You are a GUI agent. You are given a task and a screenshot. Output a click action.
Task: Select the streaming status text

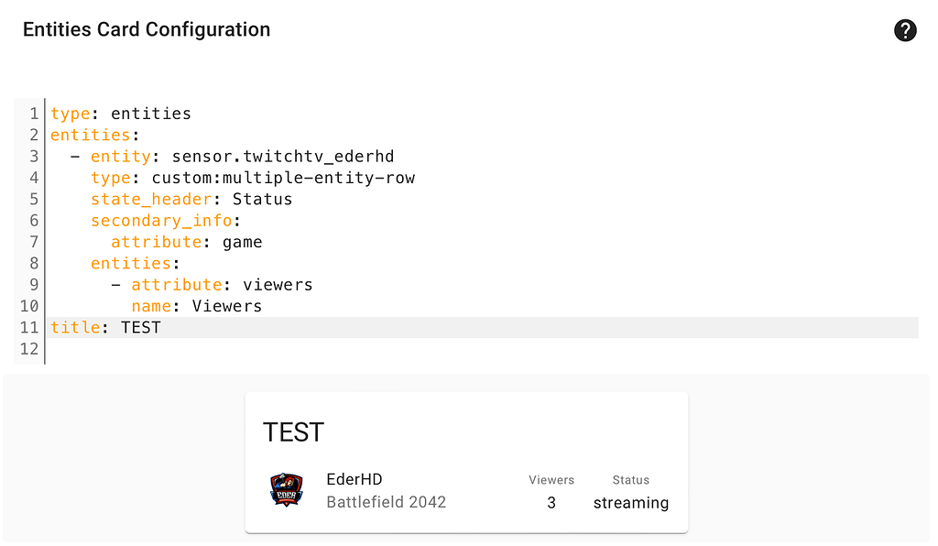click(x=630, y=502)
